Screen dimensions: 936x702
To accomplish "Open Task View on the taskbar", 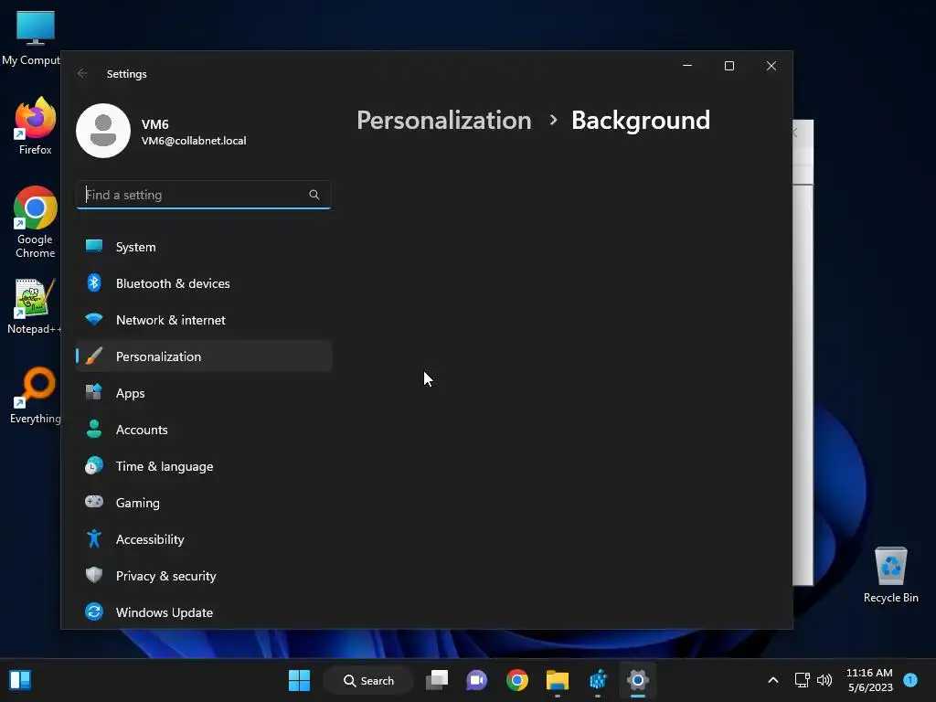I will tap(437, 680).
